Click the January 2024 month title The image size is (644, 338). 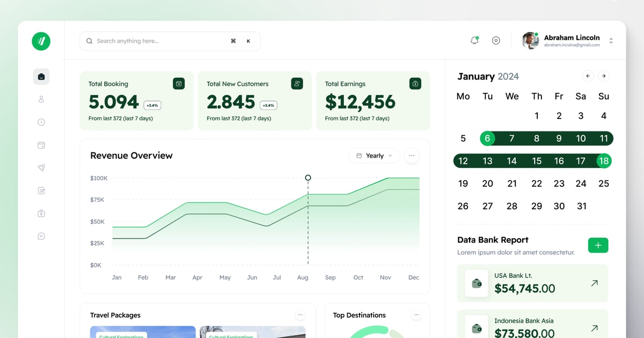tap(488, 76)
